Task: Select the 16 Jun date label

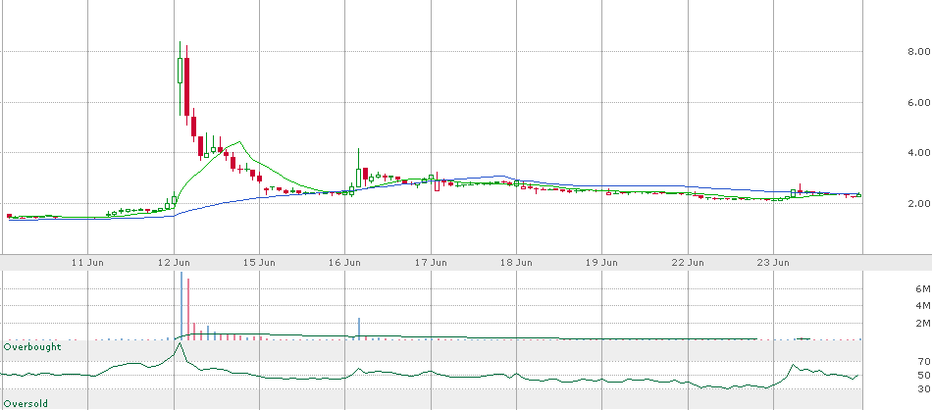Action: [345, 262]
